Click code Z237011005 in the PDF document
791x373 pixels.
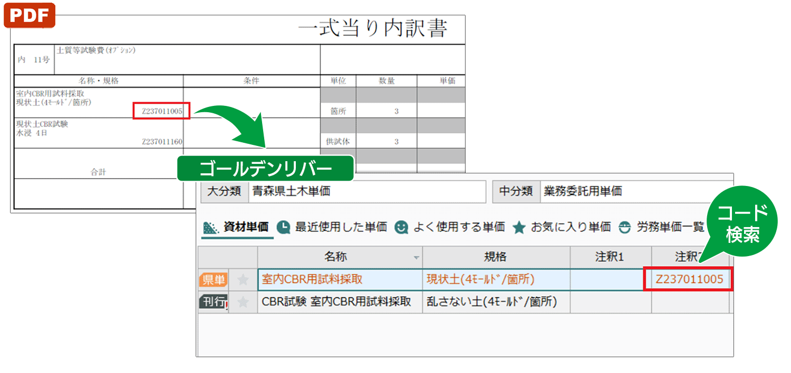[x=161, y=111]
